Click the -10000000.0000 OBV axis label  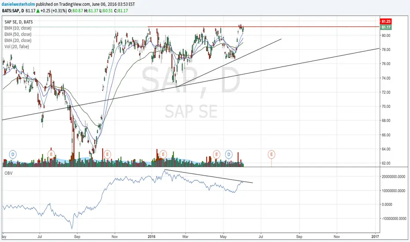click(x=394, y=219)
